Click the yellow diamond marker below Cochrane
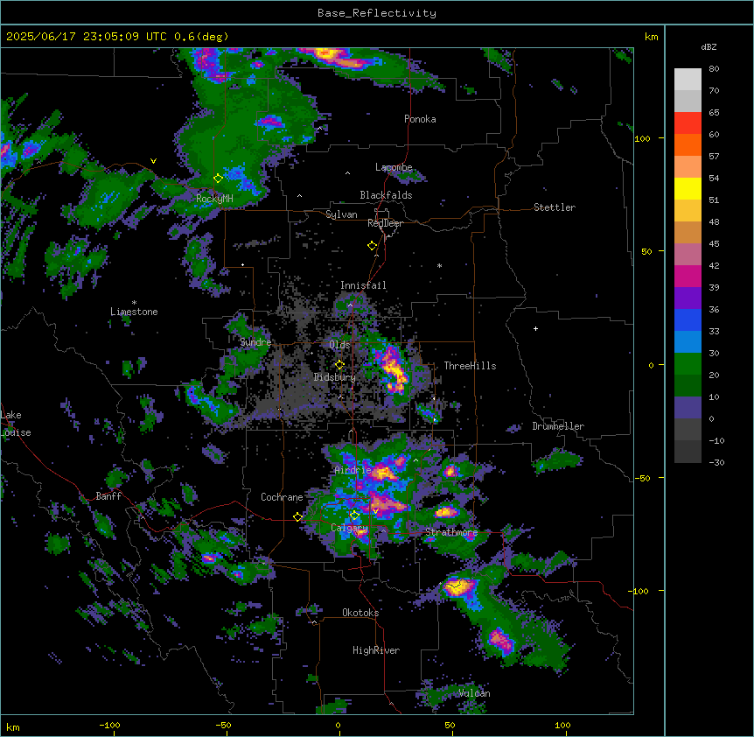 [297, 517]
